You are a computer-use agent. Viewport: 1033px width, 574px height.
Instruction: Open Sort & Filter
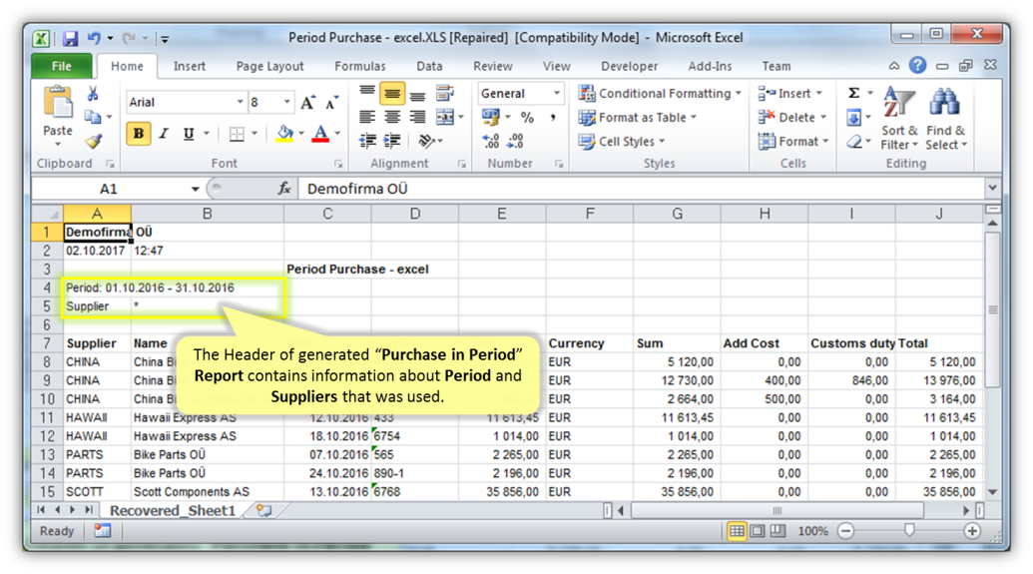point(899,119)
